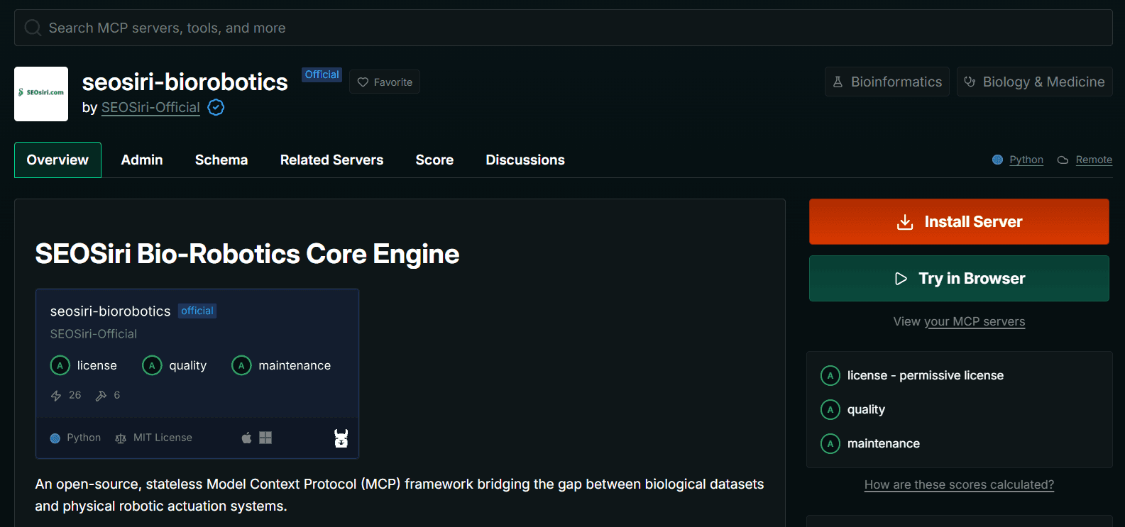Click the tools icon showing 6

click(101, 396)
